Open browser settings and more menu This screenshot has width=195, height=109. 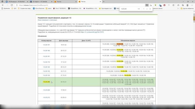(192, 5)
